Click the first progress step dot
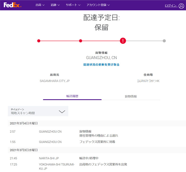This screenshot has height=172, width=186. 39,41
